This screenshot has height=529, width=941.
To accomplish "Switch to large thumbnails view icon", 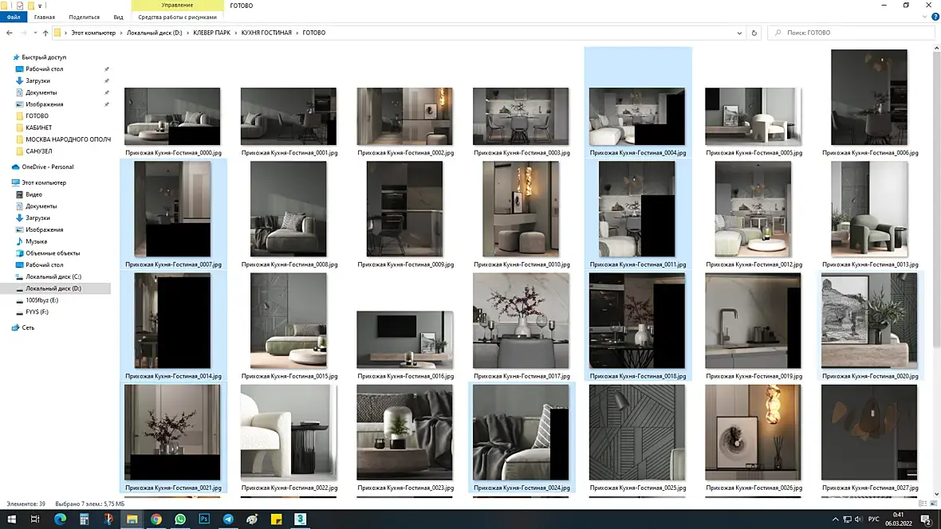I will (933, 504).
